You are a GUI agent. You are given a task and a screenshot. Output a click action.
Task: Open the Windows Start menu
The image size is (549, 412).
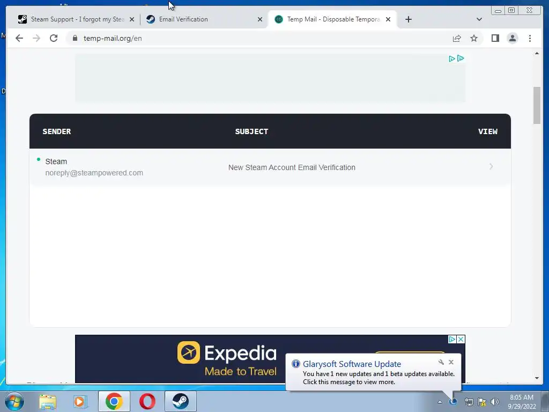coord(14,401)
